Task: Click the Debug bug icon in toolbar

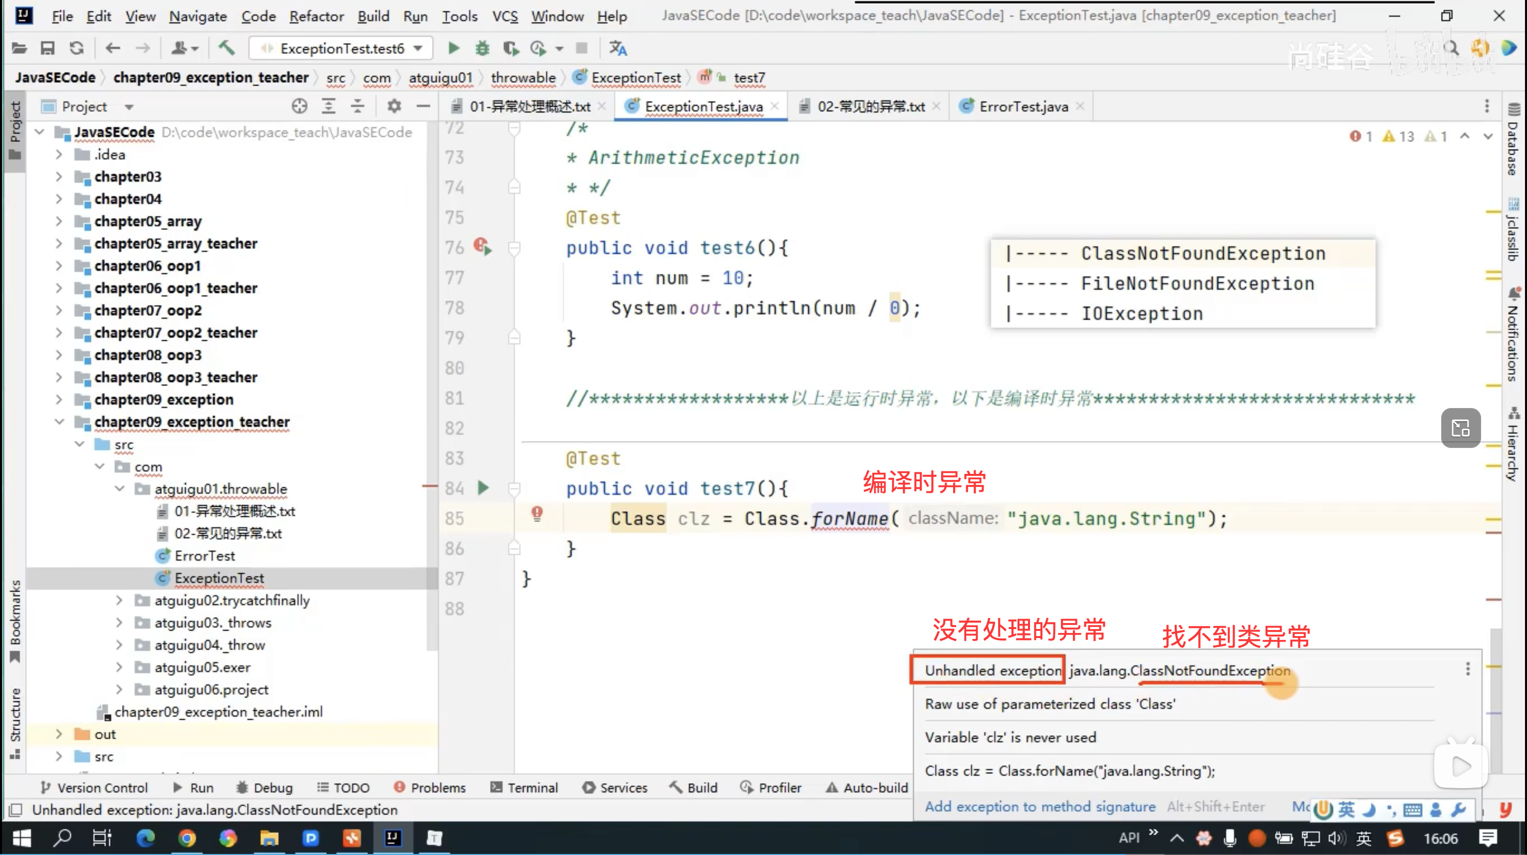Action: [x=483, y=48]
